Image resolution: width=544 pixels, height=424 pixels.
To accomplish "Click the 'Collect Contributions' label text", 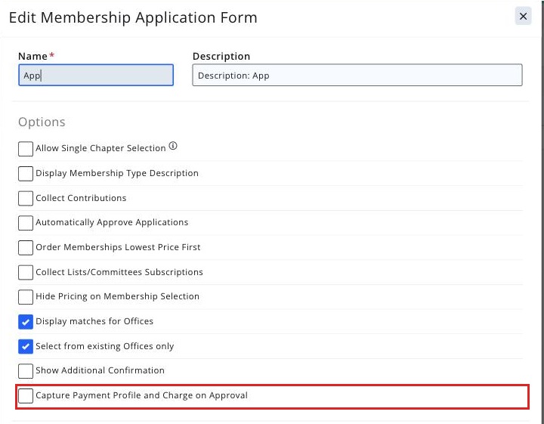I will [x=81, y=198].
